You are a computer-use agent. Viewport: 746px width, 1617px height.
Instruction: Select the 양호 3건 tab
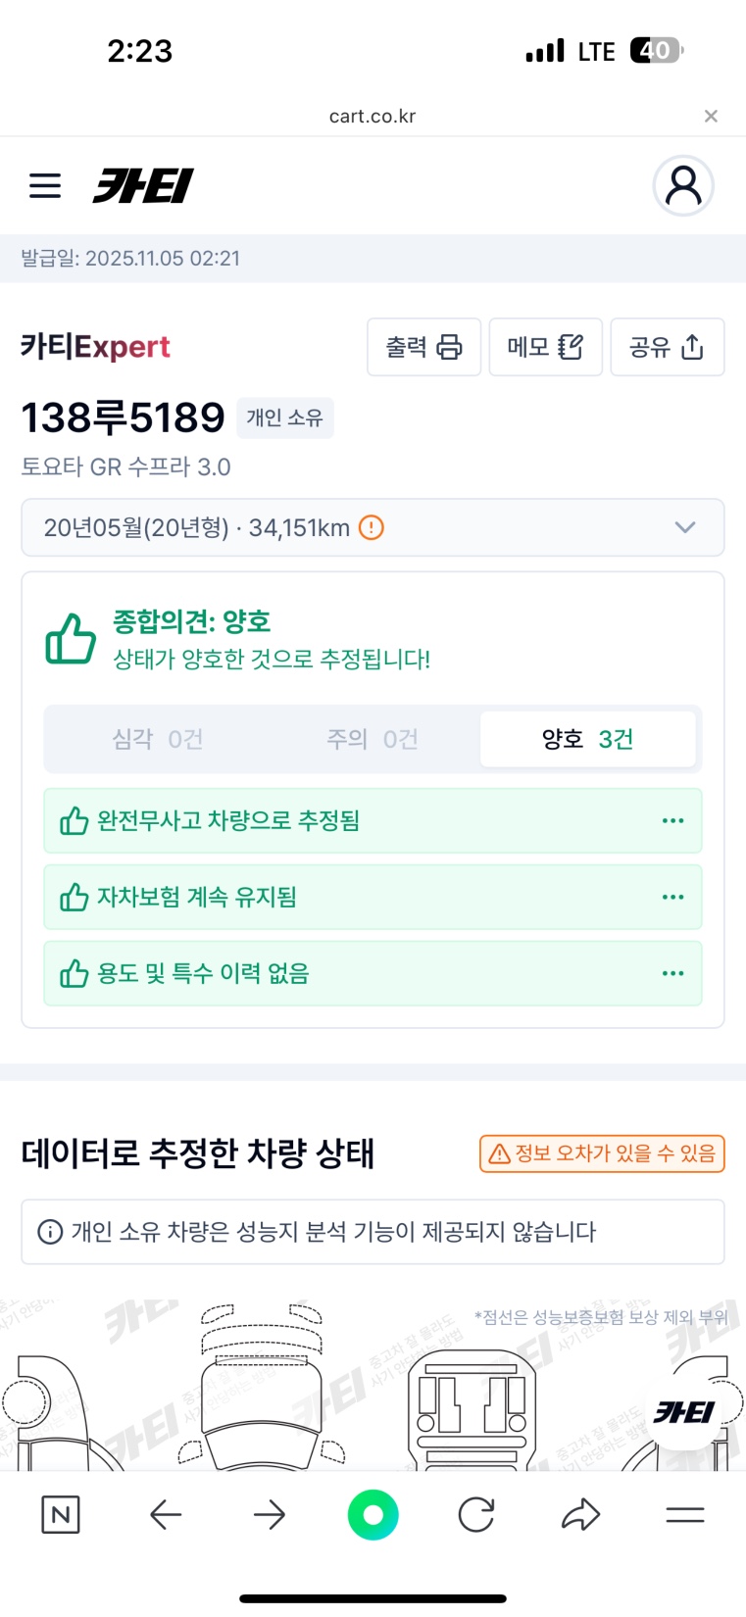pos(588,739)
